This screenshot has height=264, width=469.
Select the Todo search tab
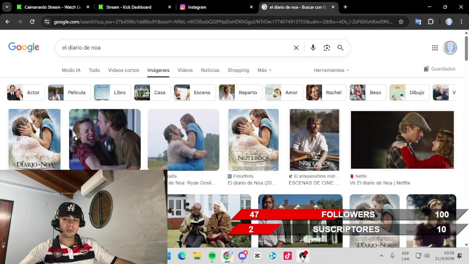(x=94, y=70)
